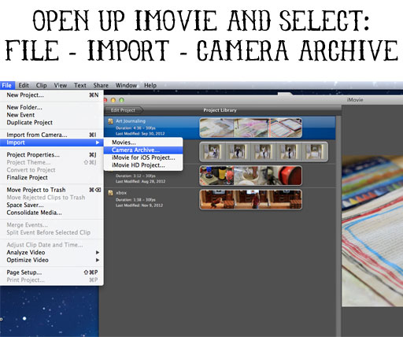Image resolution: width=403 pixels, height=337 pixels.
Task: Open the Help menu
Action: pyautogui.click(x=150, y=85)
